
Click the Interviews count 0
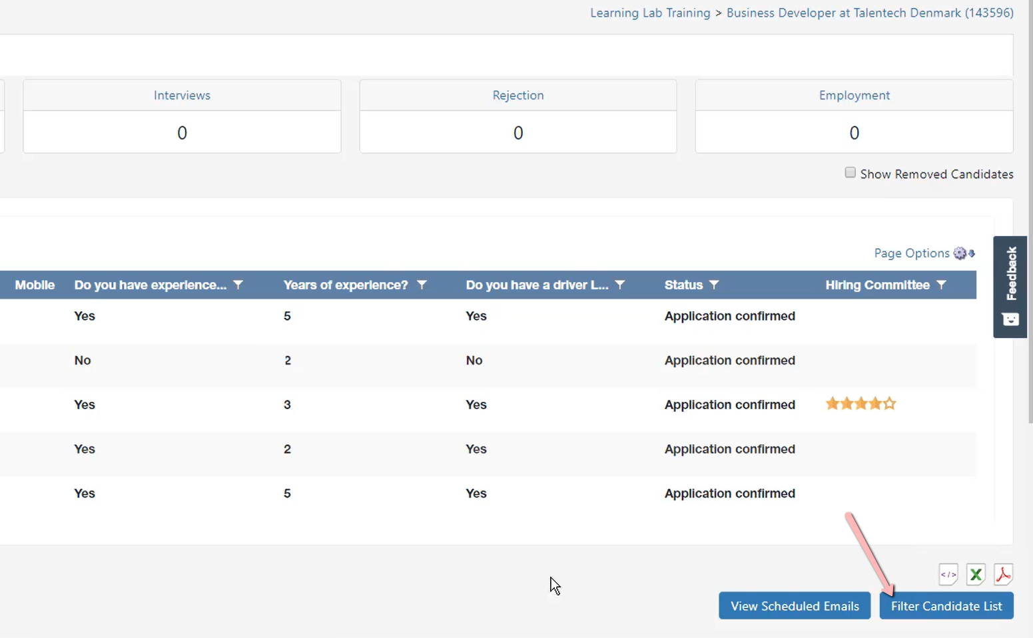[x=182, y=133]
